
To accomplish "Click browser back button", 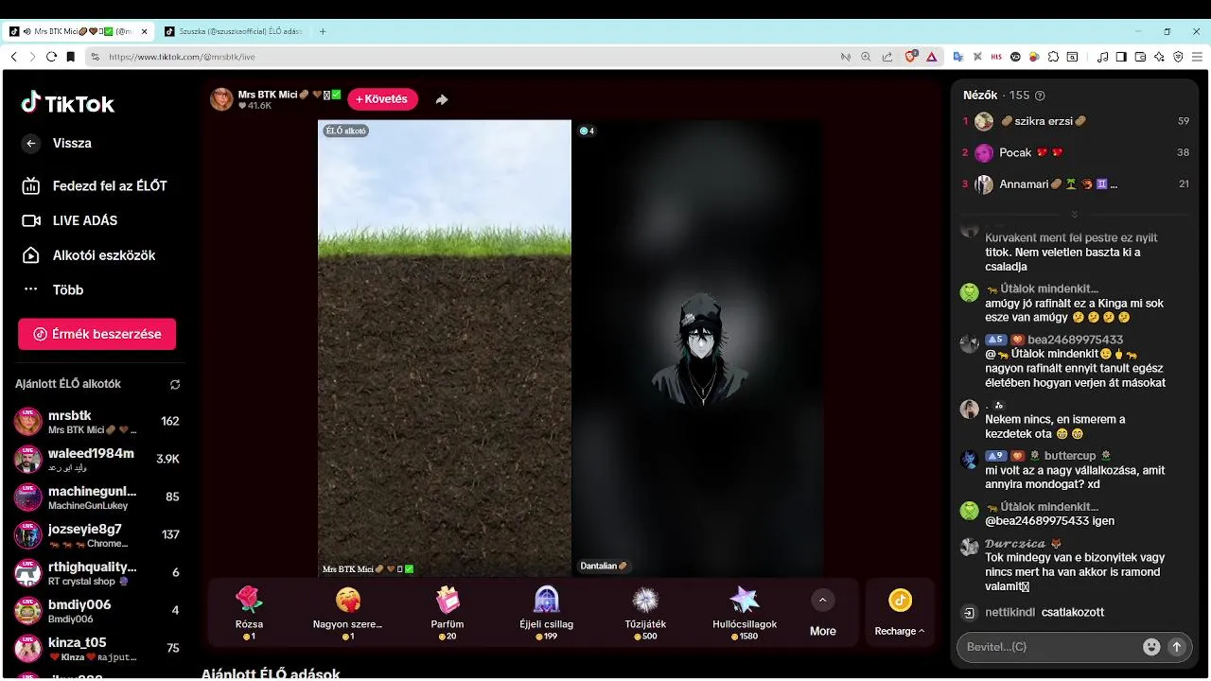I will (13, 57).
